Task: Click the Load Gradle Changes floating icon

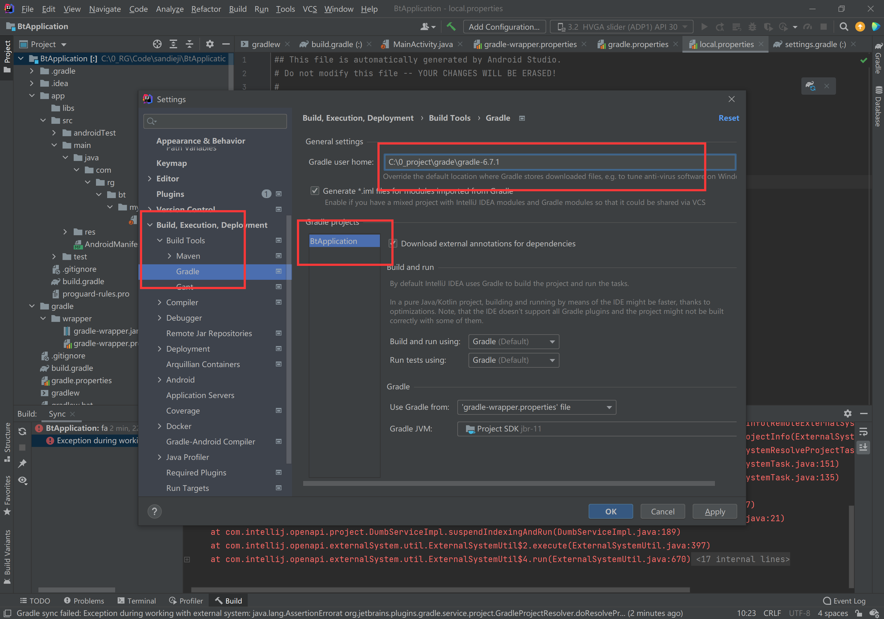Action: pyautogui.click(x=811, y=86)
